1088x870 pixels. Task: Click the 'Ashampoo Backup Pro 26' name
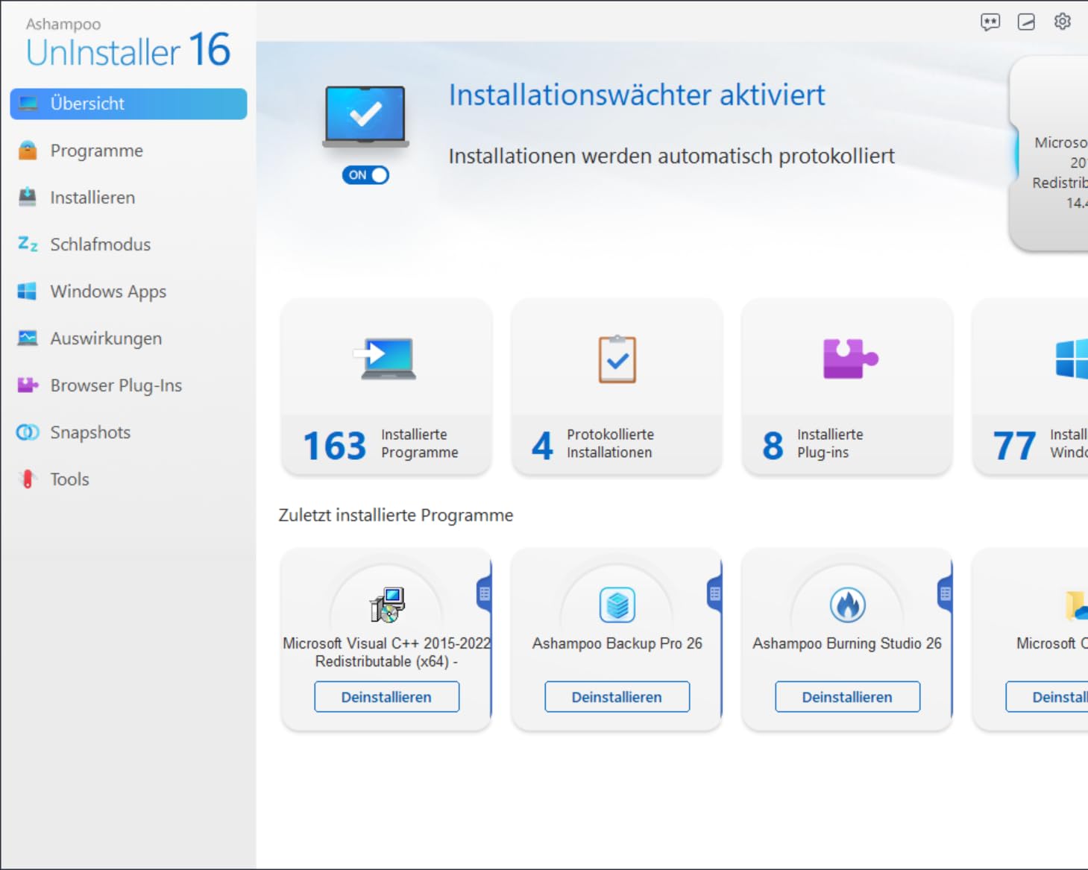pyautogui.click(x=617, y=643)
